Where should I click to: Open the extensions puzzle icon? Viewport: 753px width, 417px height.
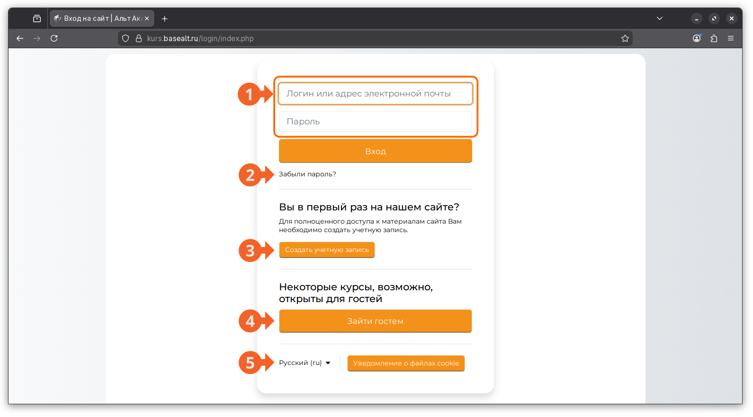coord(714,38)
